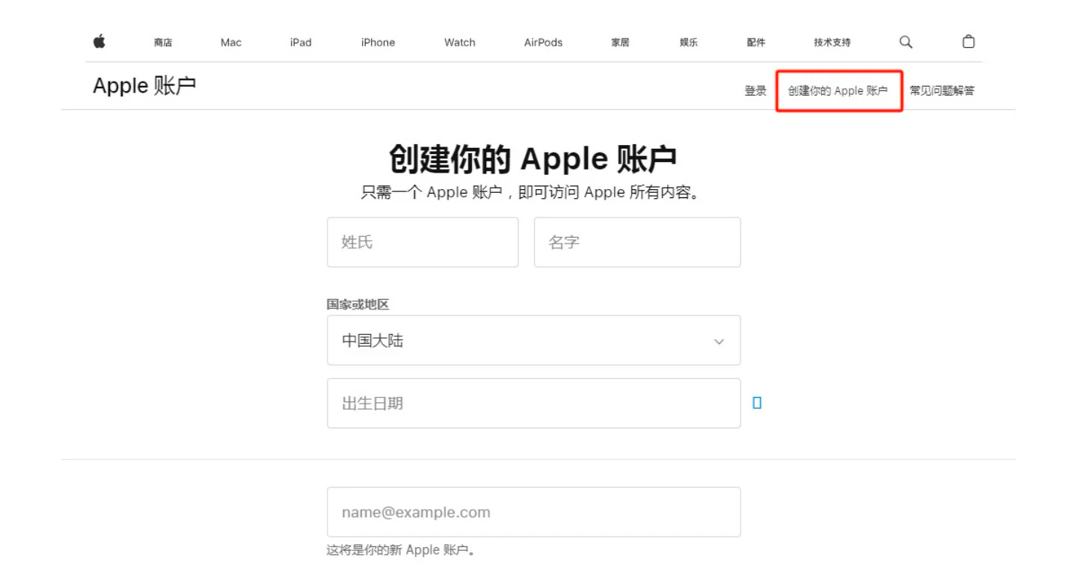Image resolution: width=1077 pixels, height=583 pixels.
Task: Click the 登录 link
Action: coord(755,90)
